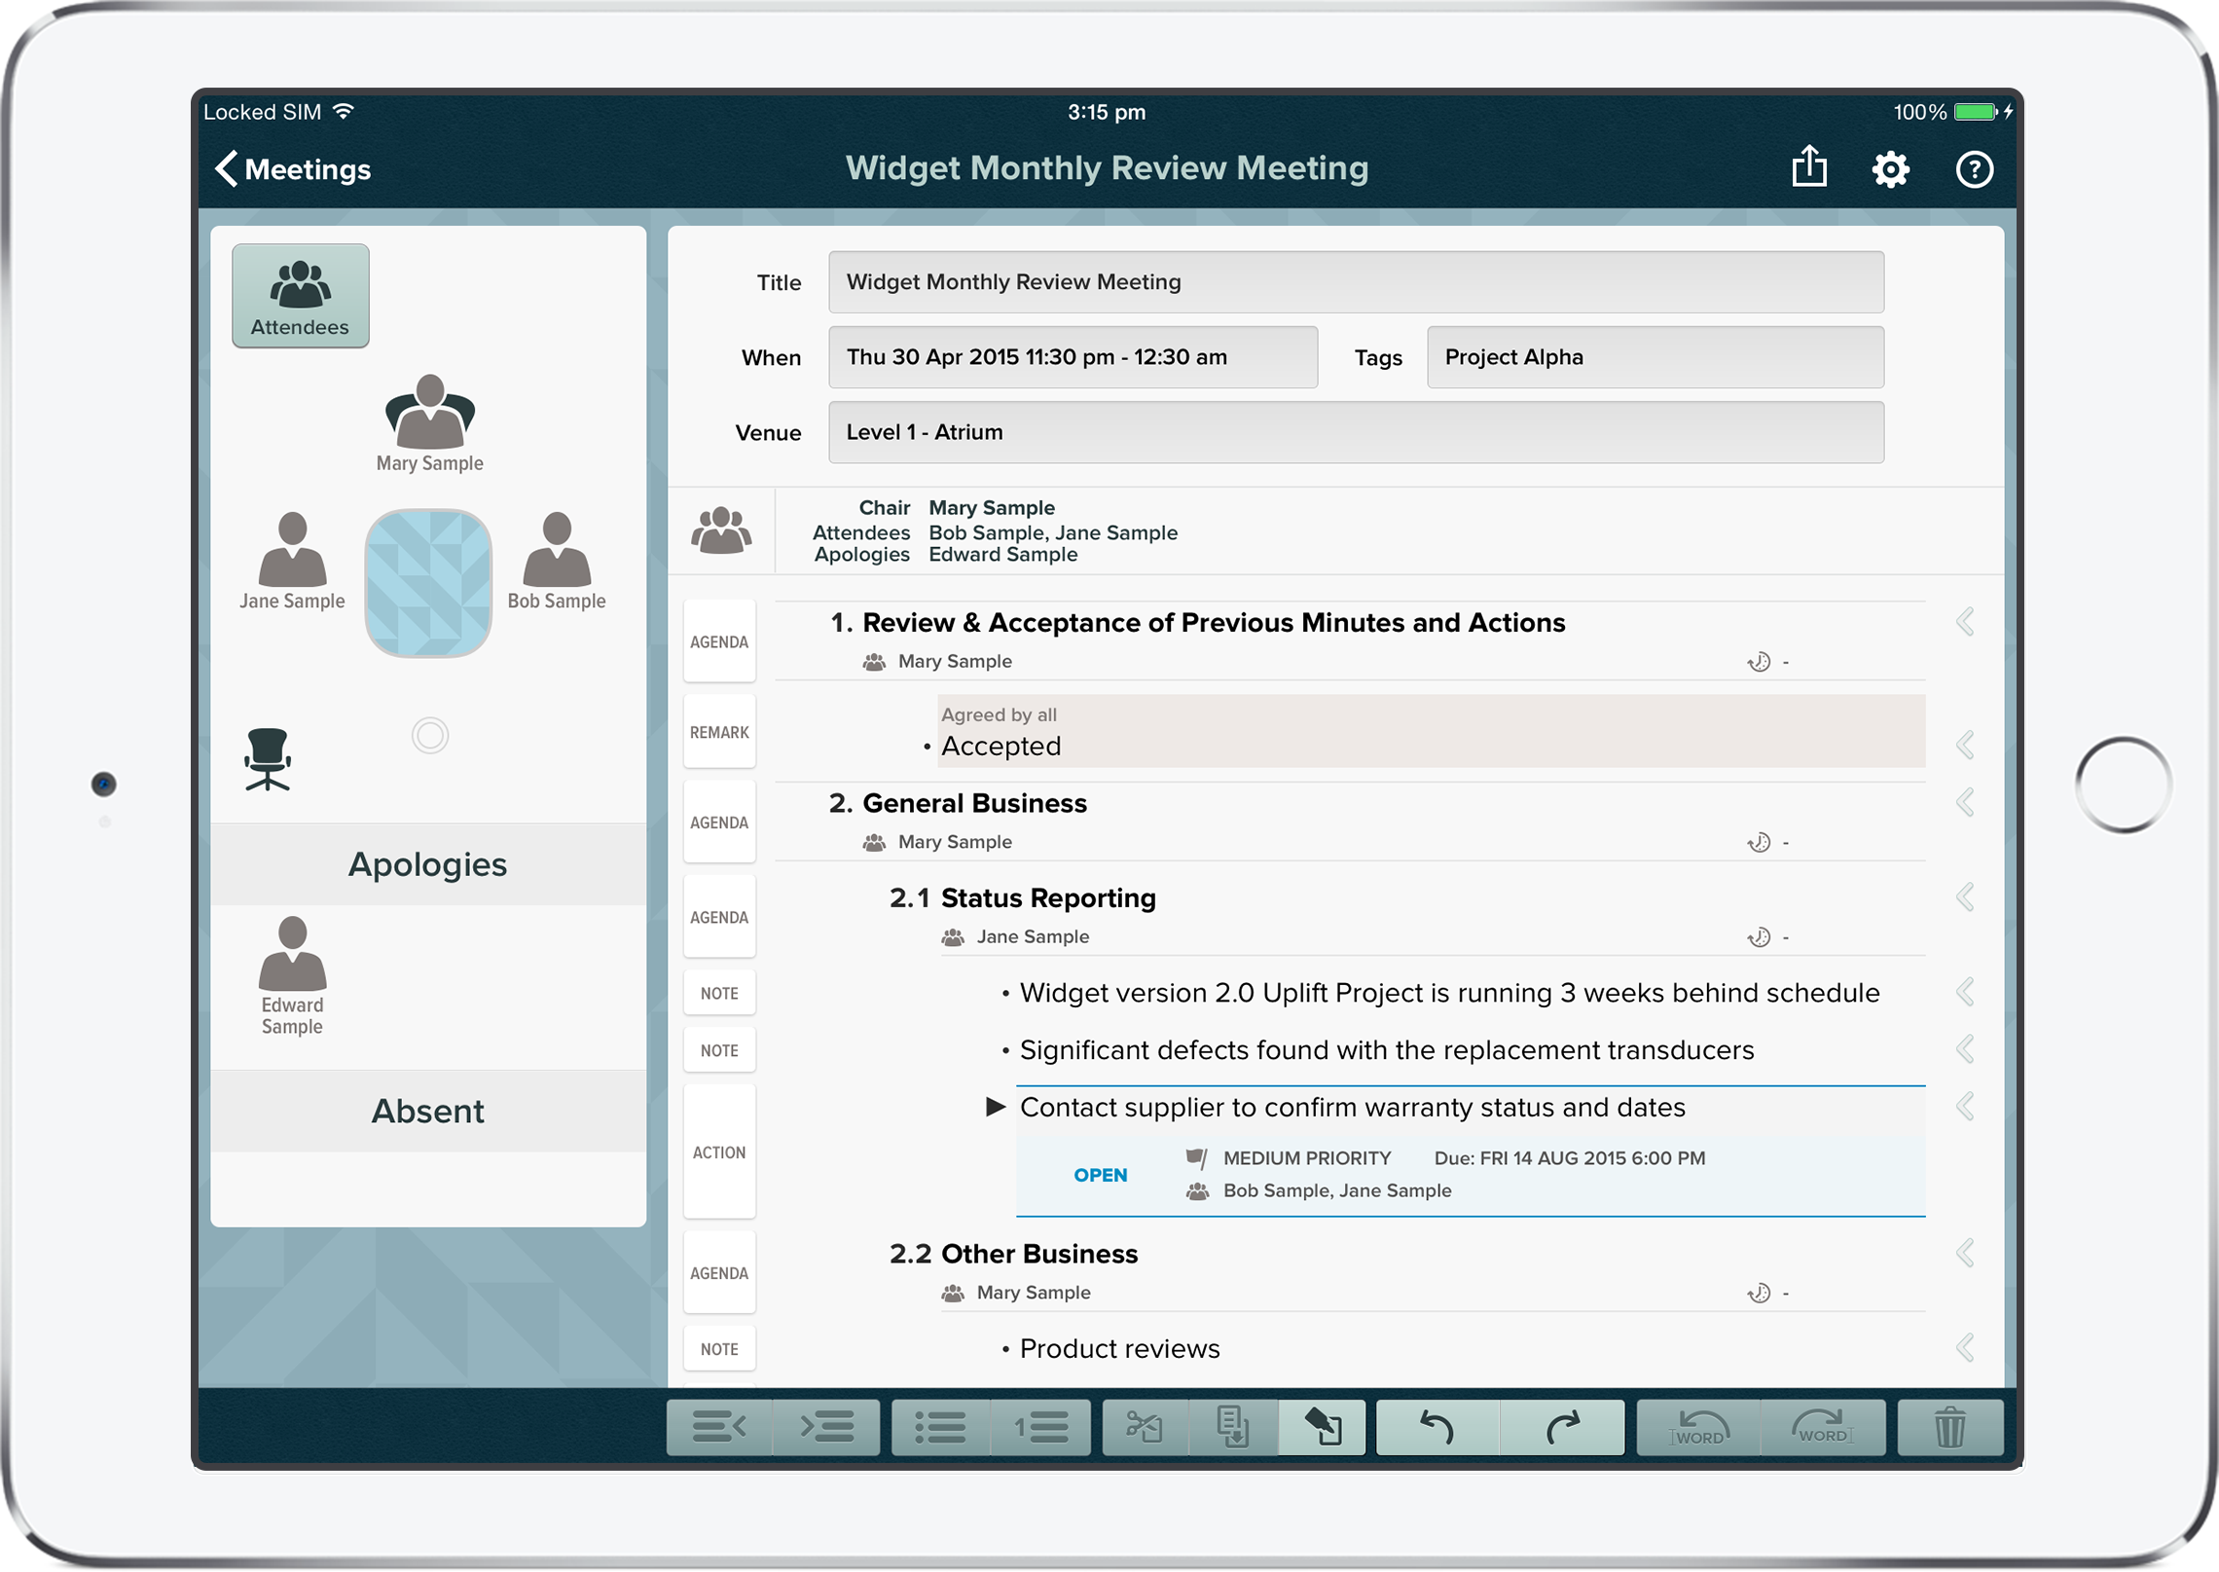The height and width of the screenshot is (1572, 2219).
Task: Click the scissors cut icon
Action: [1145, 1428]
